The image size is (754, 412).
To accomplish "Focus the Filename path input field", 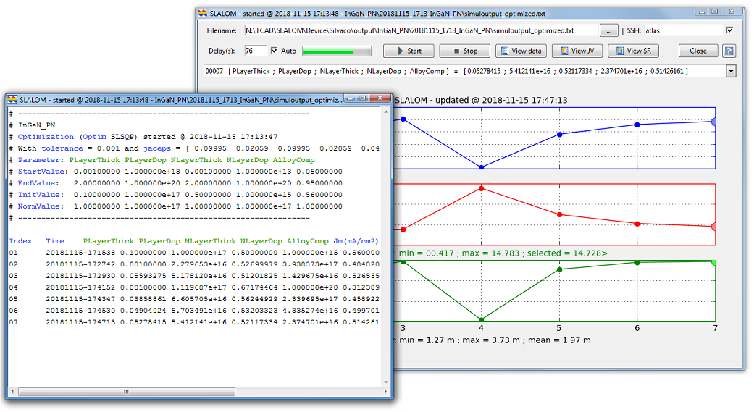I will [421, 30].
